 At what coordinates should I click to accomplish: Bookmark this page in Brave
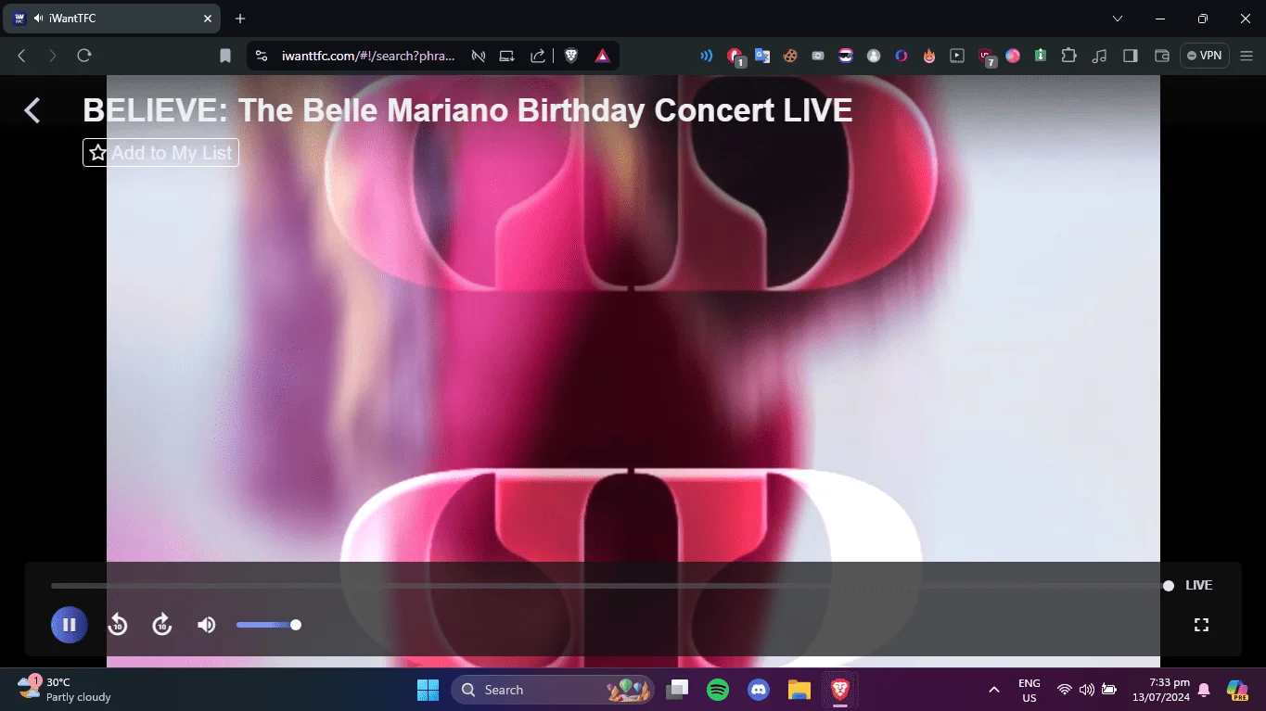[x=225, y=56]
